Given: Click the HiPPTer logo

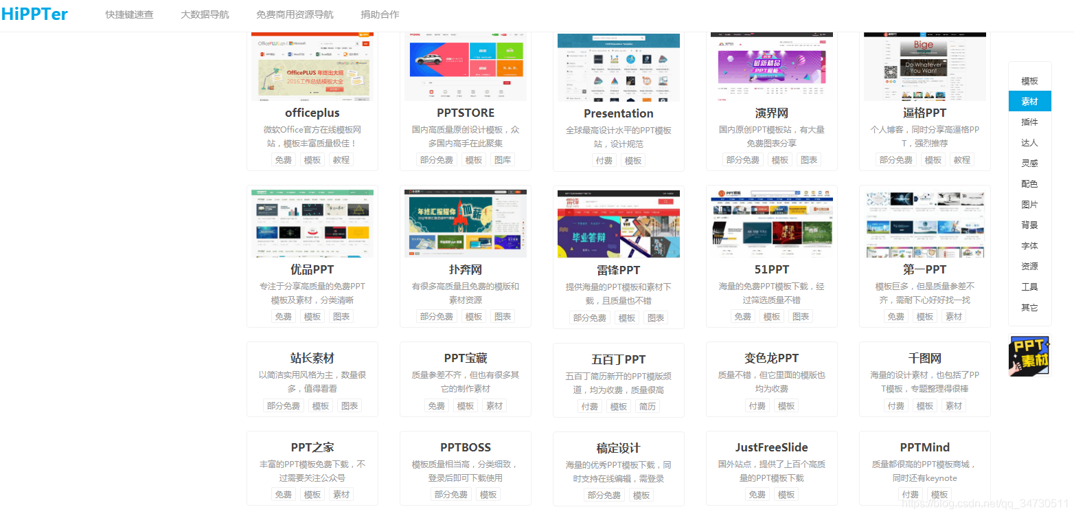Looking at the screenshot, I should [34, 14].
